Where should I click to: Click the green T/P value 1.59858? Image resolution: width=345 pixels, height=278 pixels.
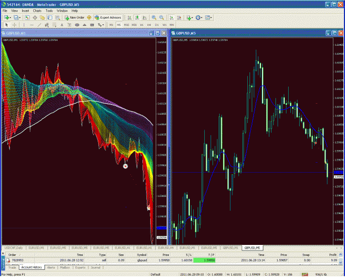click(x=204, y=260)
